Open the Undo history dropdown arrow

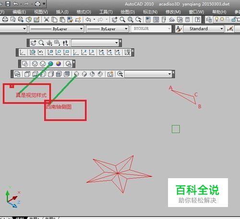(95, 20)
